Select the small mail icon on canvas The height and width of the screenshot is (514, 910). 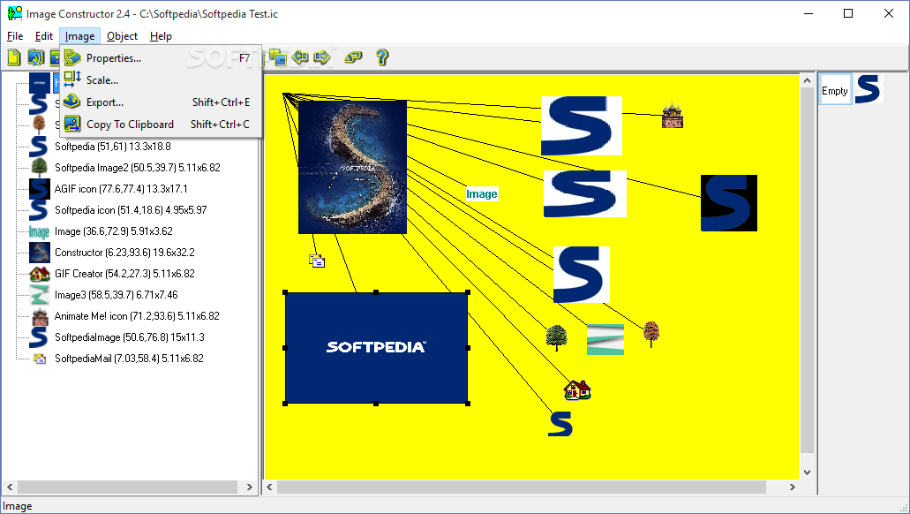point(317,261)
